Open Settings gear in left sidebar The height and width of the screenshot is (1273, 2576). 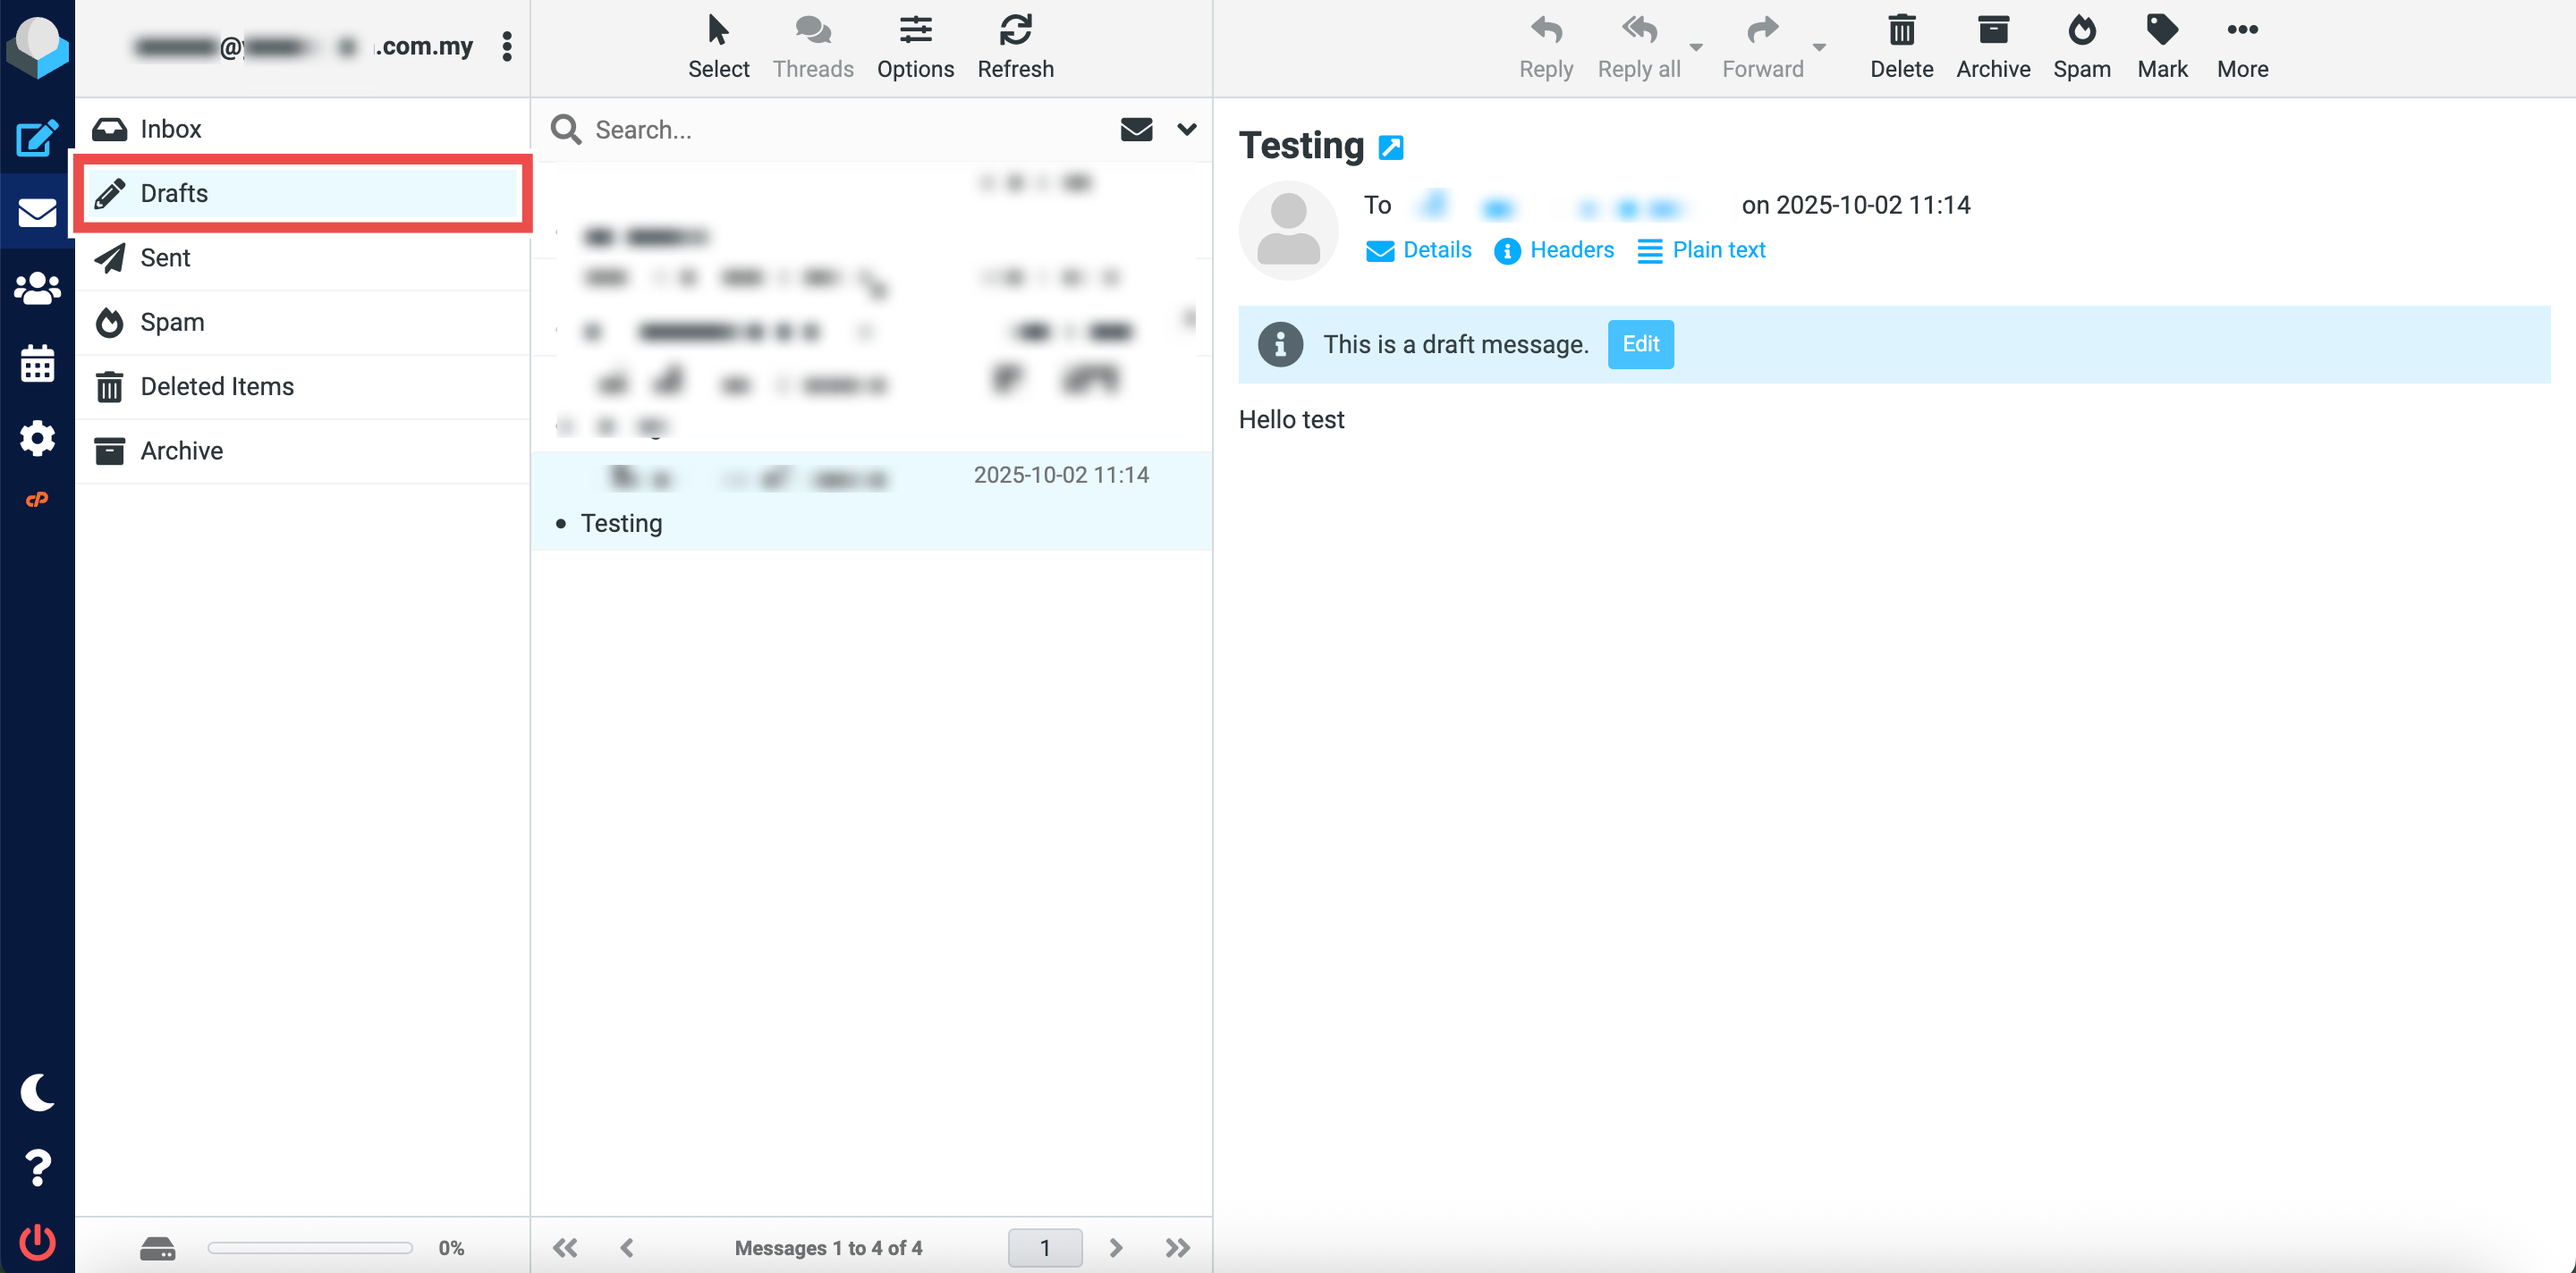coord(37,438)
